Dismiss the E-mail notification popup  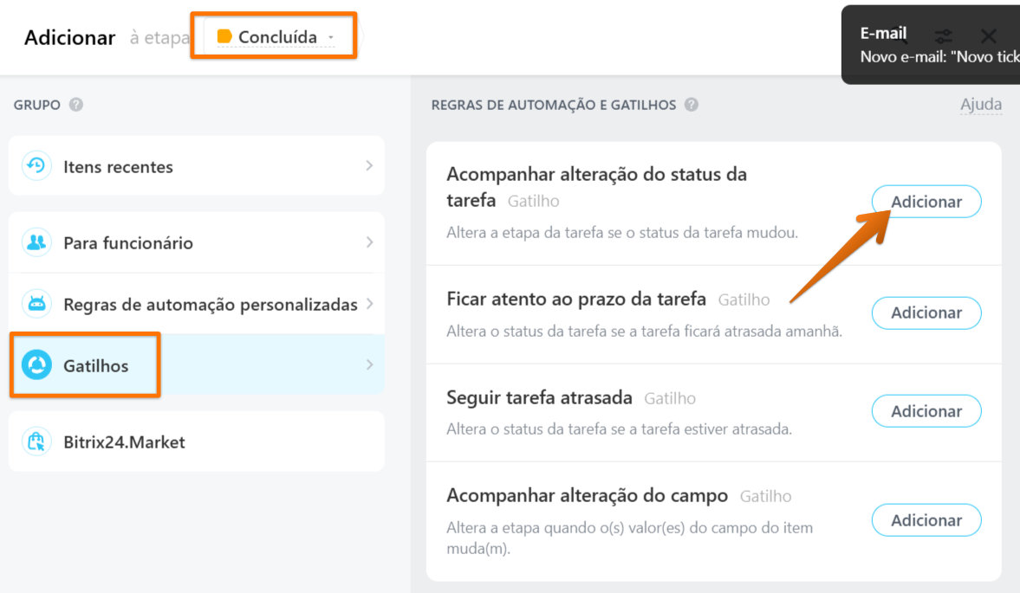(988, 35)
